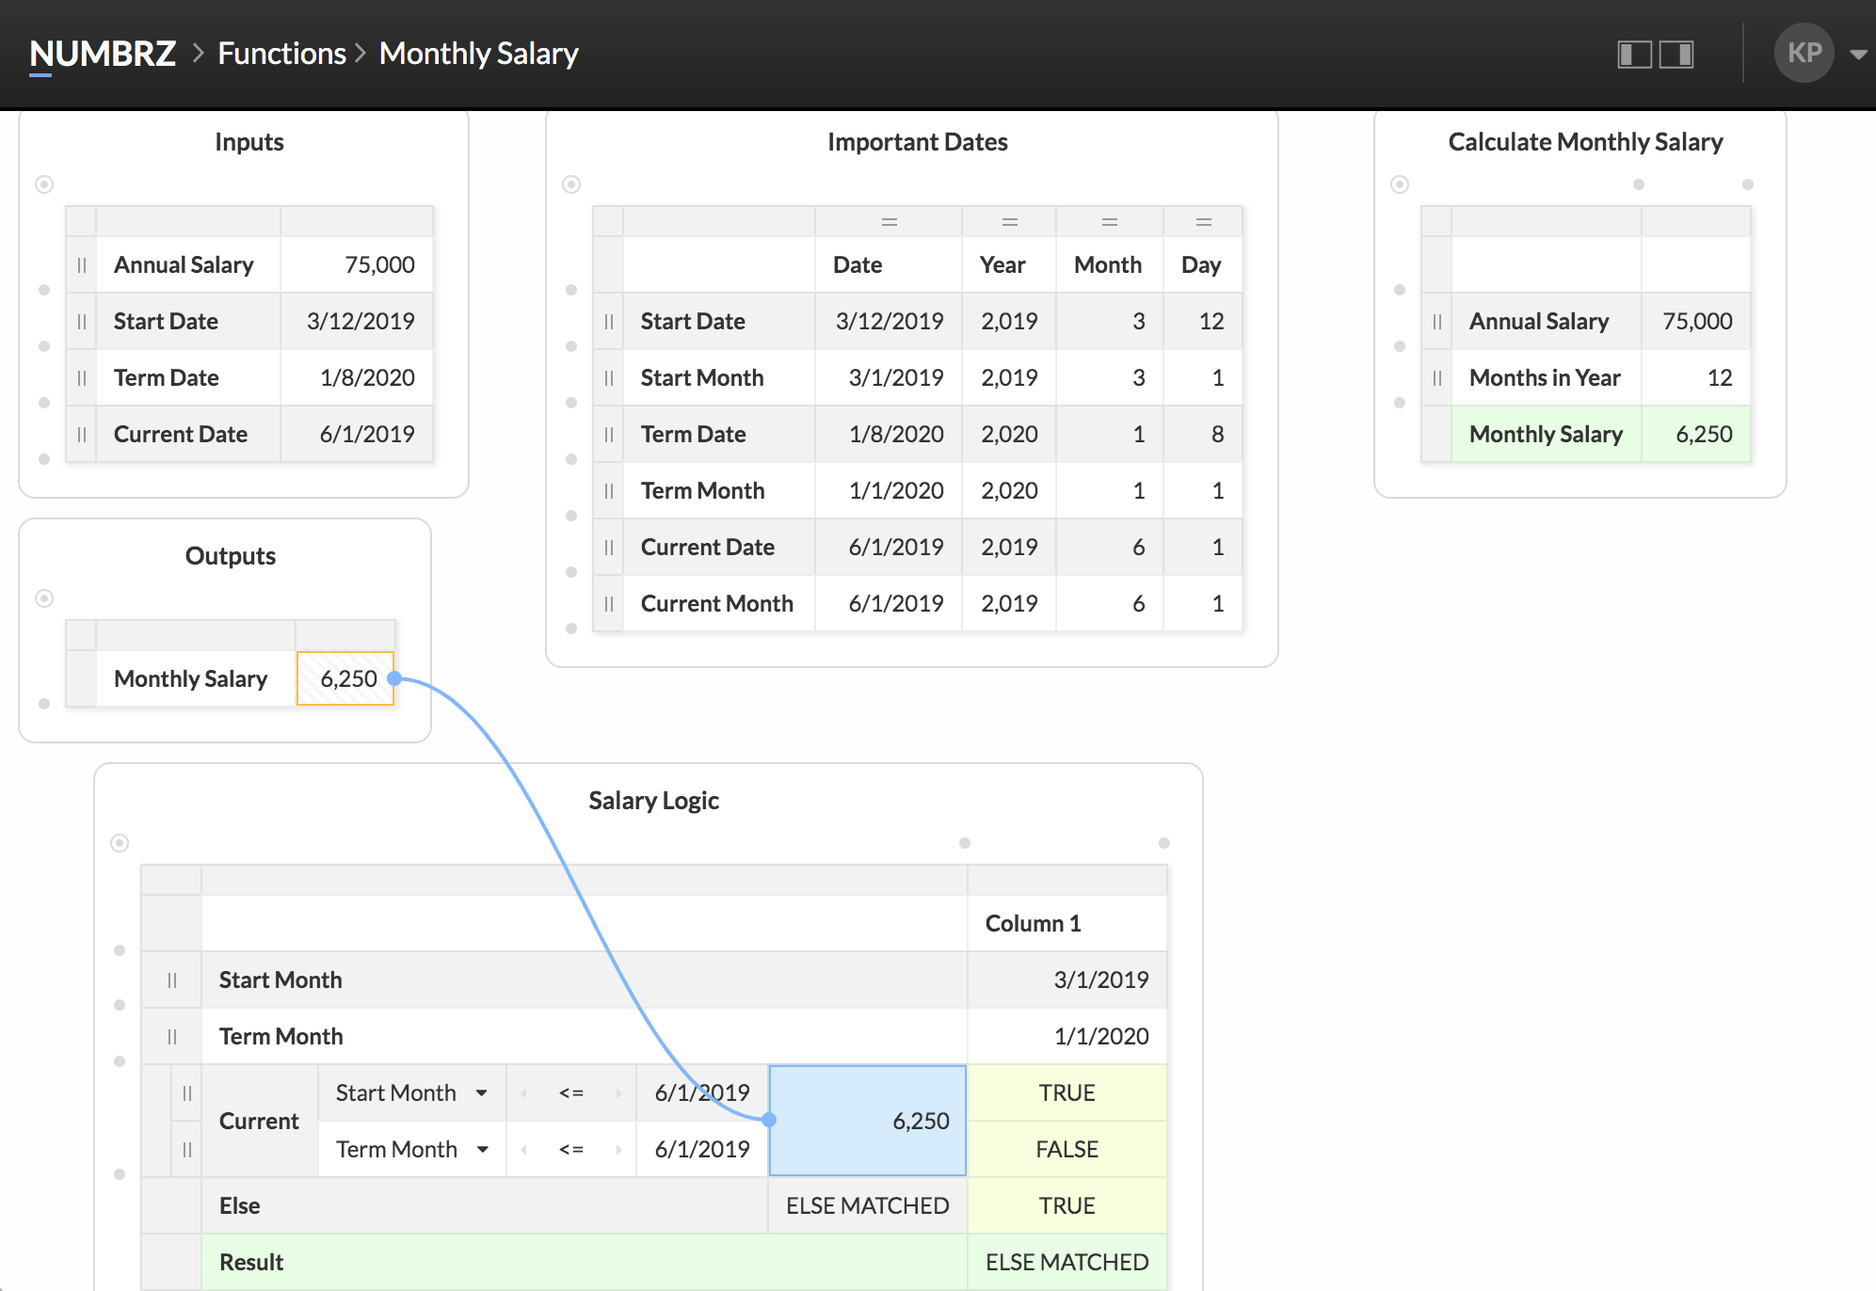Click the blue 6,250 cell in Salary Logic
1876x1291 pixels.
[868, 1121]
